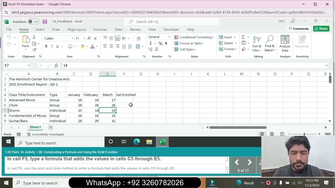The height and width of the screenshot is (188, 335).
Task: Click the Borders icon
Action: pyautogui.click(x=70, y=46)
